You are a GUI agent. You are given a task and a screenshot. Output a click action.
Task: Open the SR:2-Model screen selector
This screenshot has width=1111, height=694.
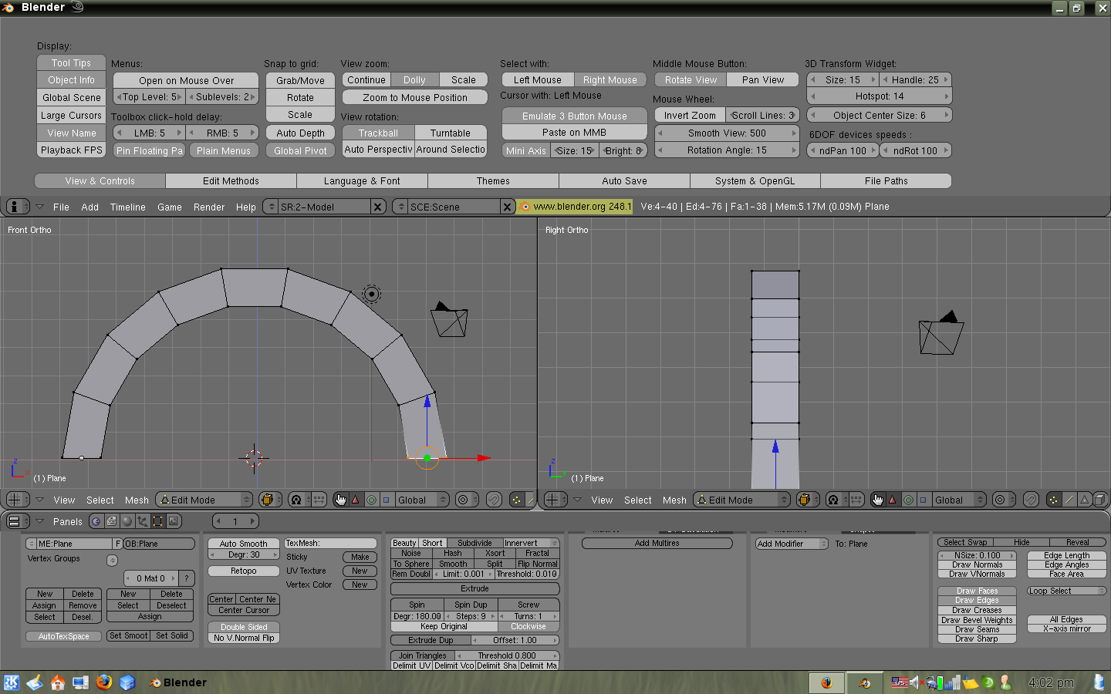point(270,207)
